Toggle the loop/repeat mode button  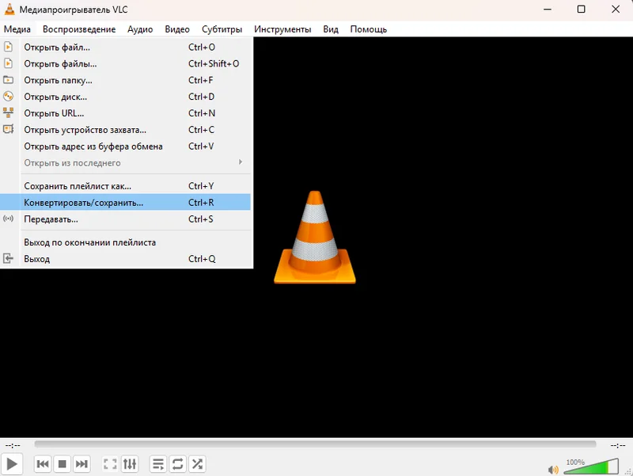[178, 464]
